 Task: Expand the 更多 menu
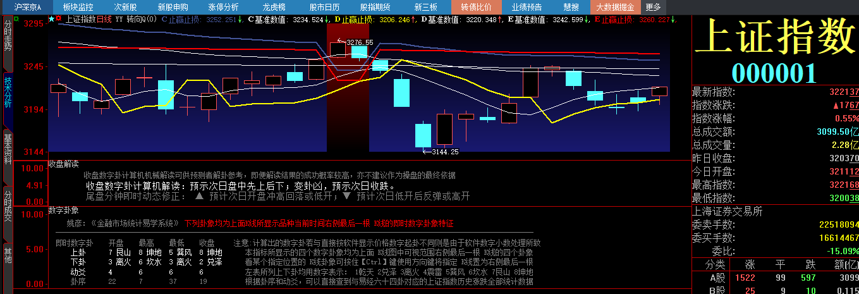coord(653,7)
